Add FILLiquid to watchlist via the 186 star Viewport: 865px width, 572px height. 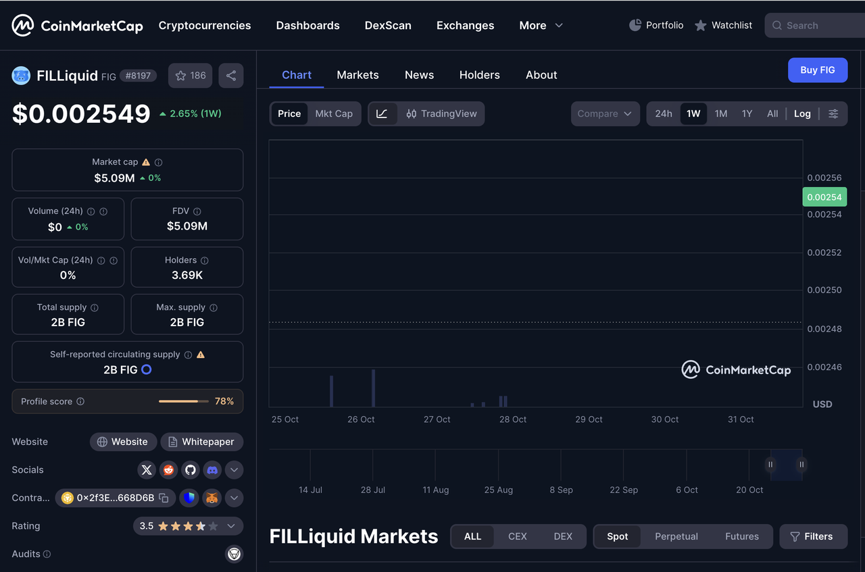(x=191, y=76)
